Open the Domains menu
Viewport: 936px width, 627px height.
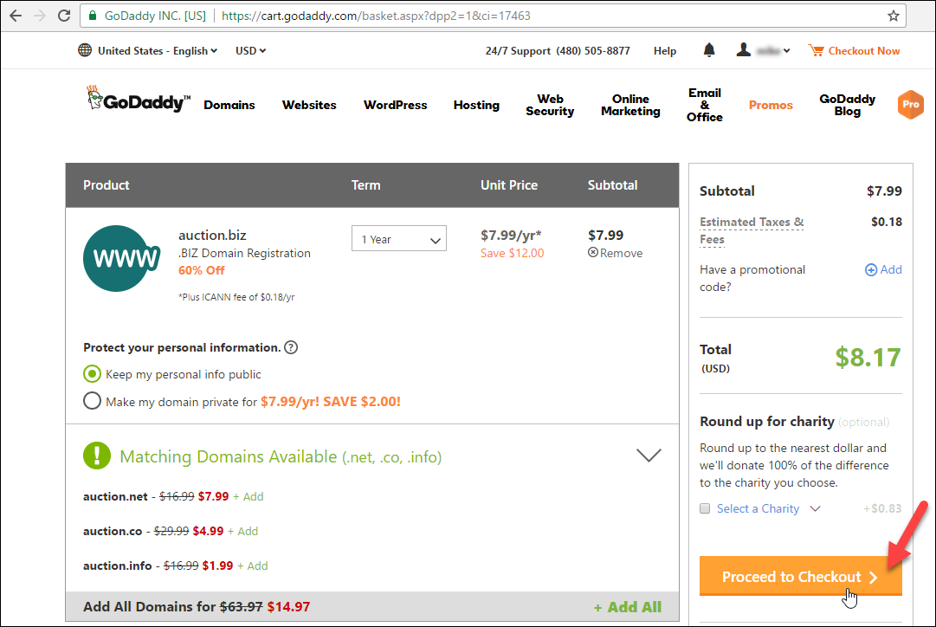click(x=229, y=105)
